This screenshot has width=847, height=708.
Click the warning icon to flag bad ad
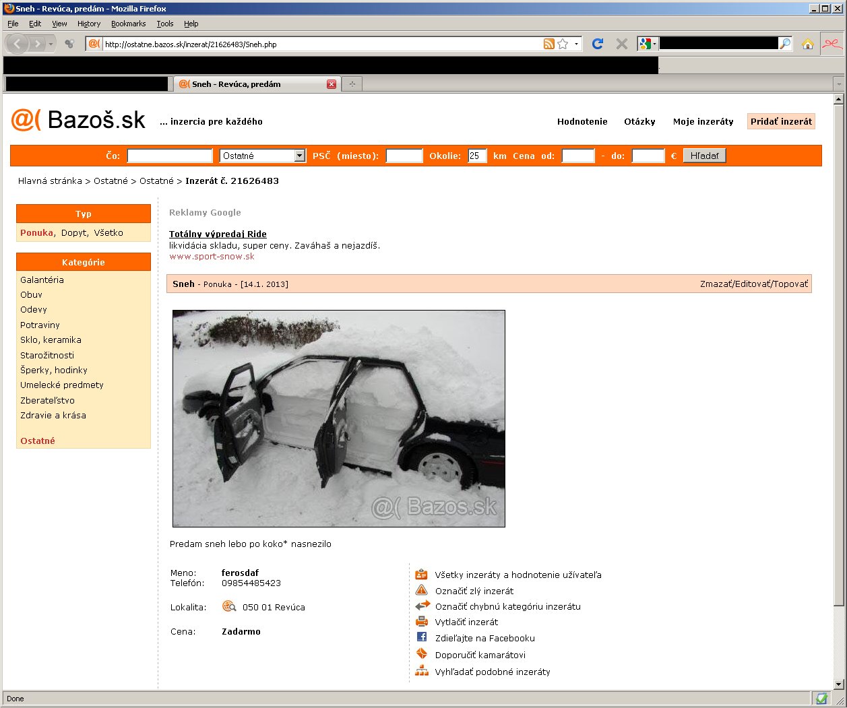coord(422,590)
